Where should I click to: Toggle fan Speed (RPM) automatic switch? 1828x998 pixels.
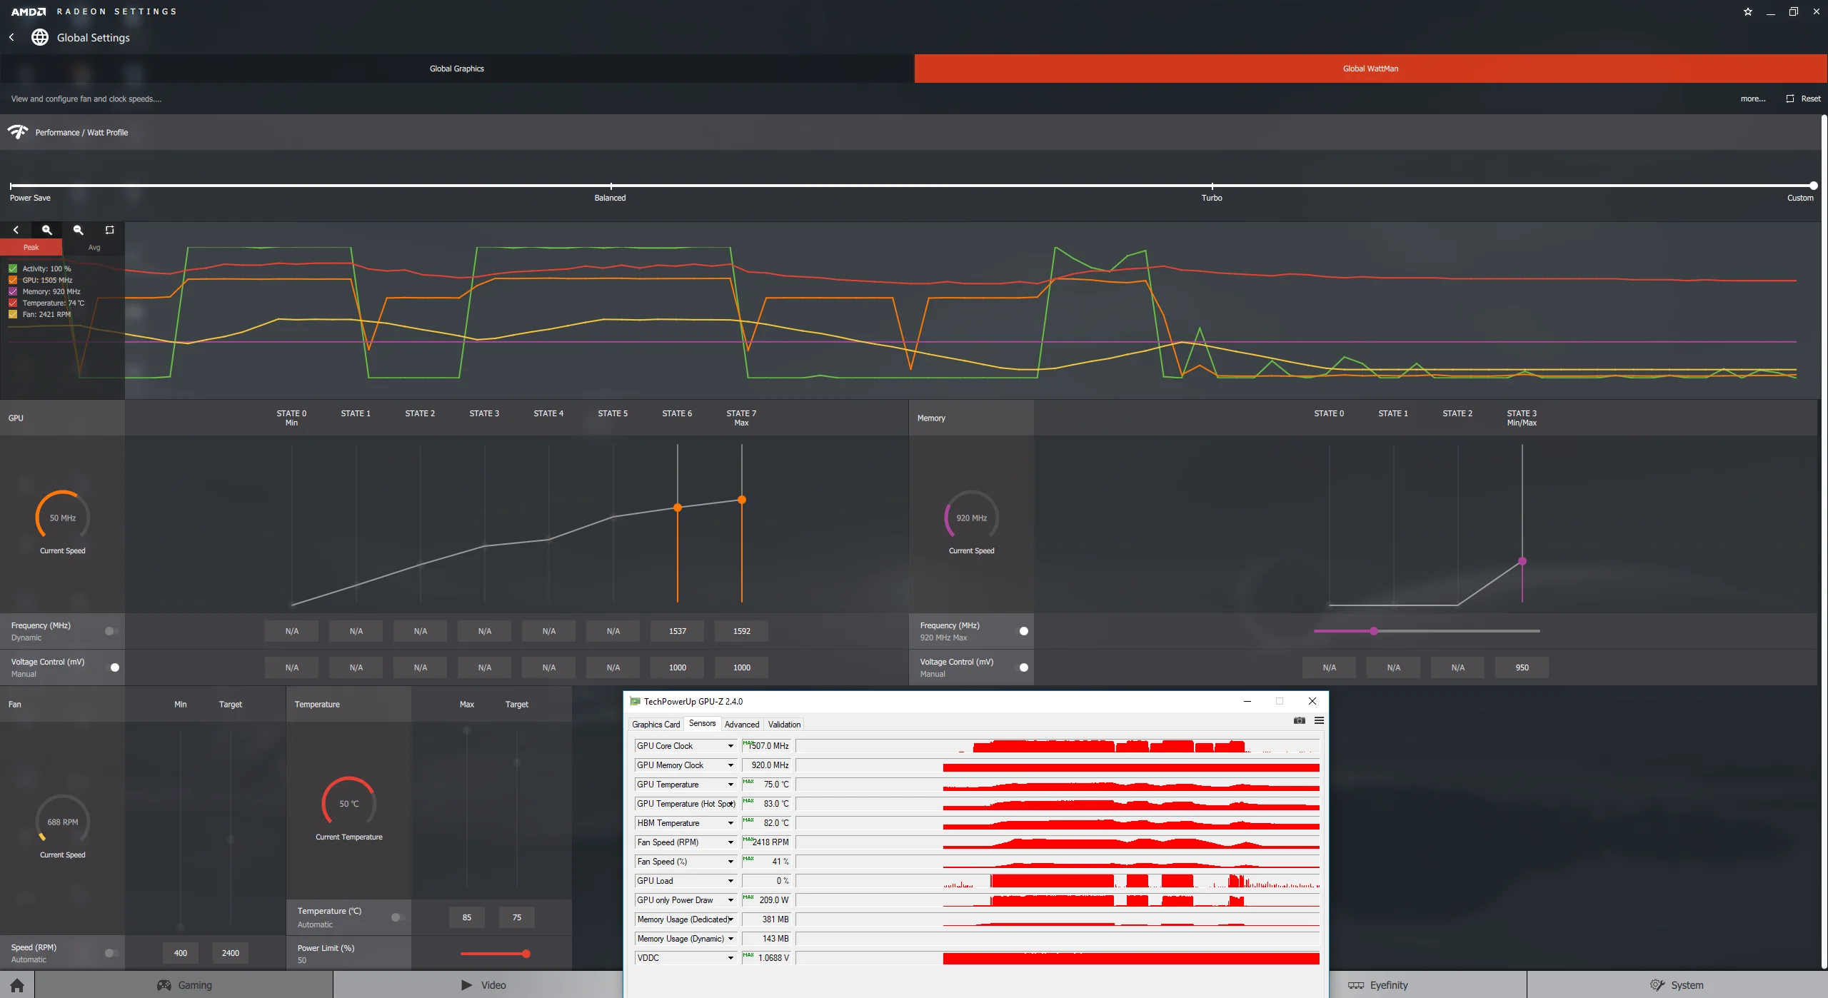tap(111, 953)
